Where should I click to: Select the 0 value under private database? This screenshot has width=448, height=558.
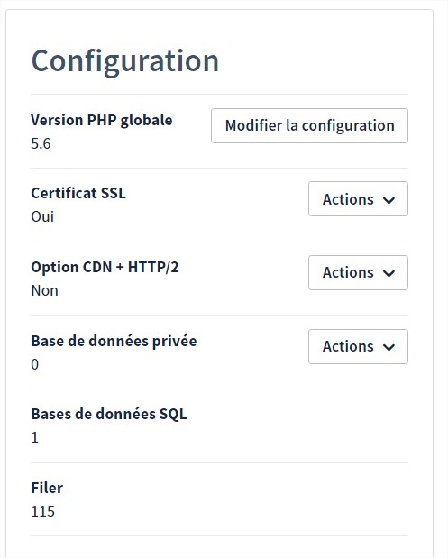pos(34,364)
